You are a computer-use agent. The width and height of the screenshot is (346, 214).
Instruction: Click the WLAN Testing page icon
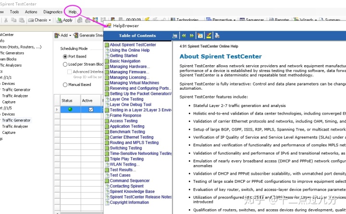click(107, 165)
